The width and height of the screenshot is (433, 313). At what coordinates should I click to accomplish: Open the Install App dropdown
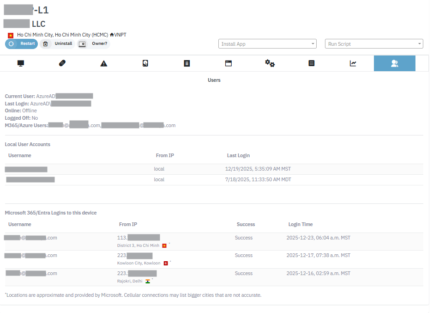pos(267,43)
